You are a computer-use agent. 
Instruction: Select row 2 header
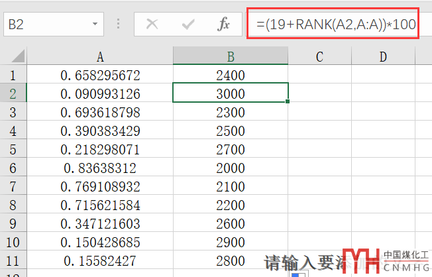(13, 93)
